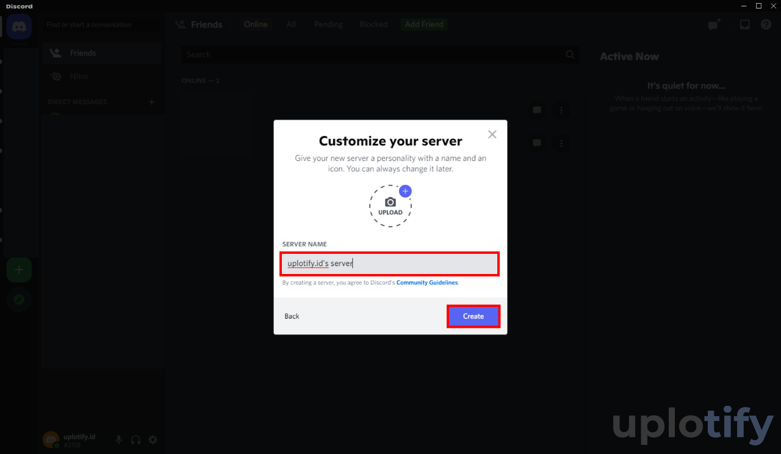
Task: Click the search magnifier icon
Action: pyautogui.click(x=570, y=54)
